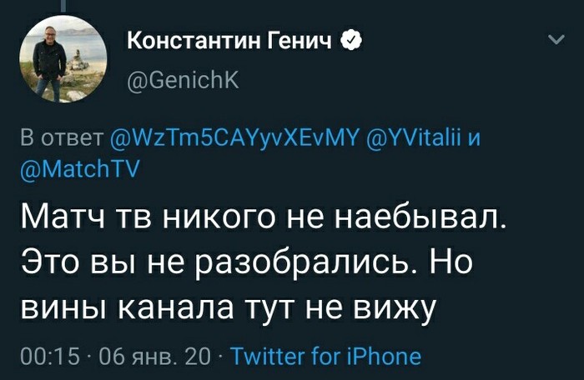Click the word "вины" in the tweet
The width and height of the screenshot is (584, 380).
tap(60, 307)
